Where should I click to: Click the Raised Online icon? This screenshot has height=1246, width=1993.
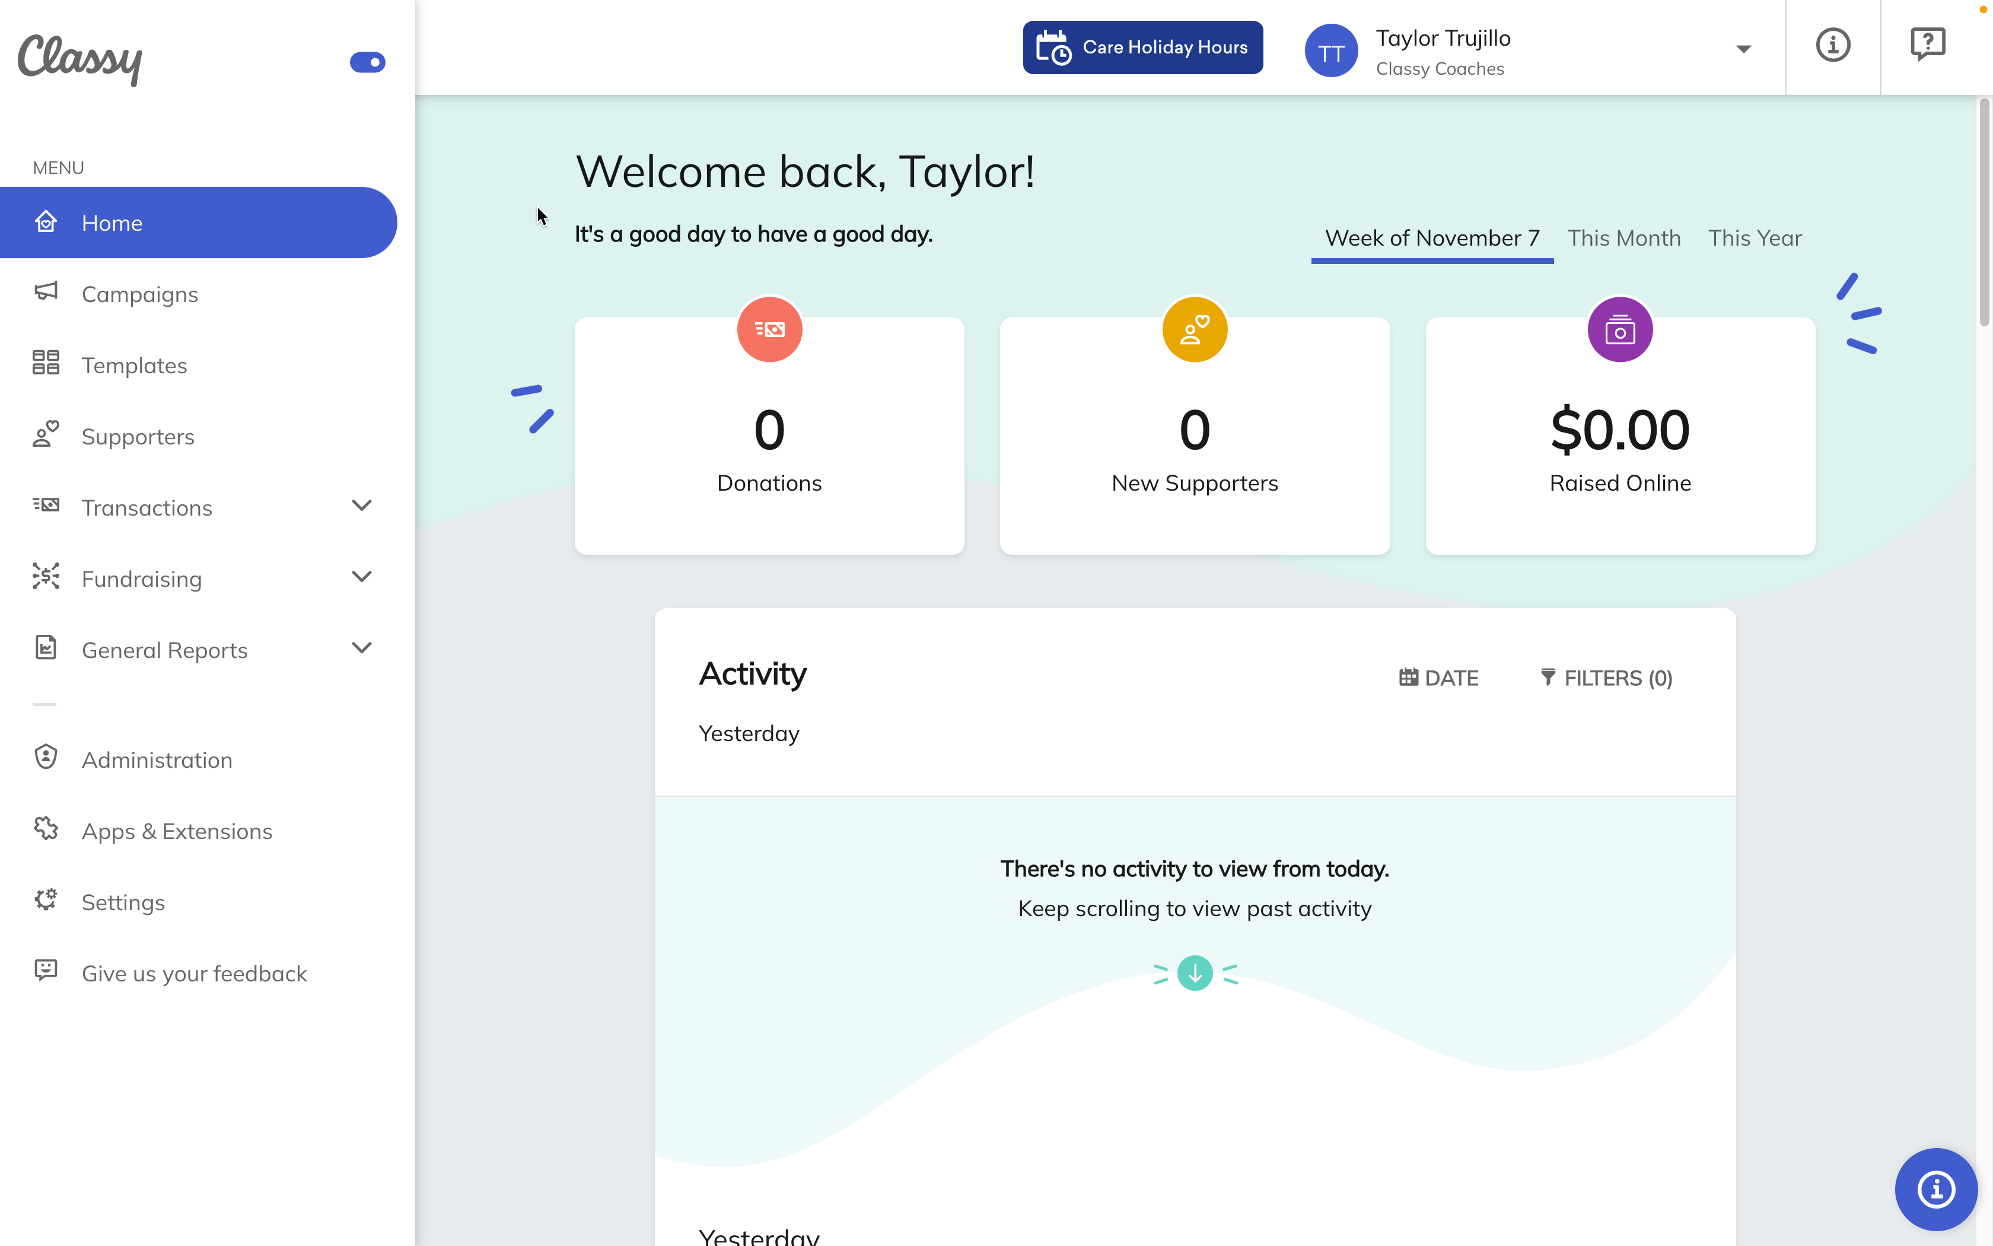(x=1619, y=329)
